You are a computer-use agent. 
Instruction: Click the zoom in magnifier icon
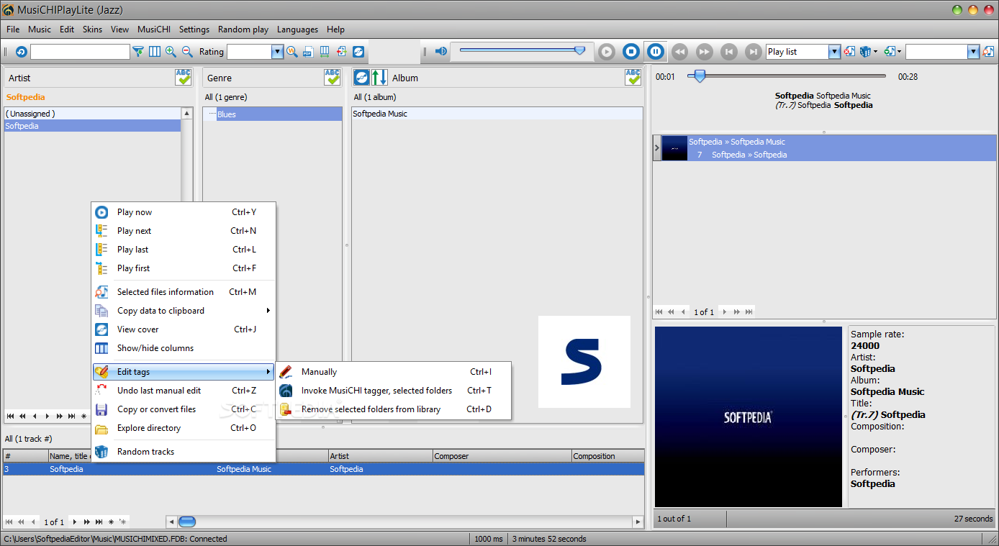171,52
